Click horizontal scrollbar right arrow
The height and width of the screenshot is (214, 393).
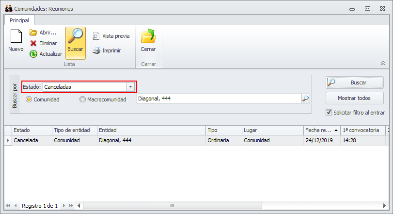click(x=384, y=206)
